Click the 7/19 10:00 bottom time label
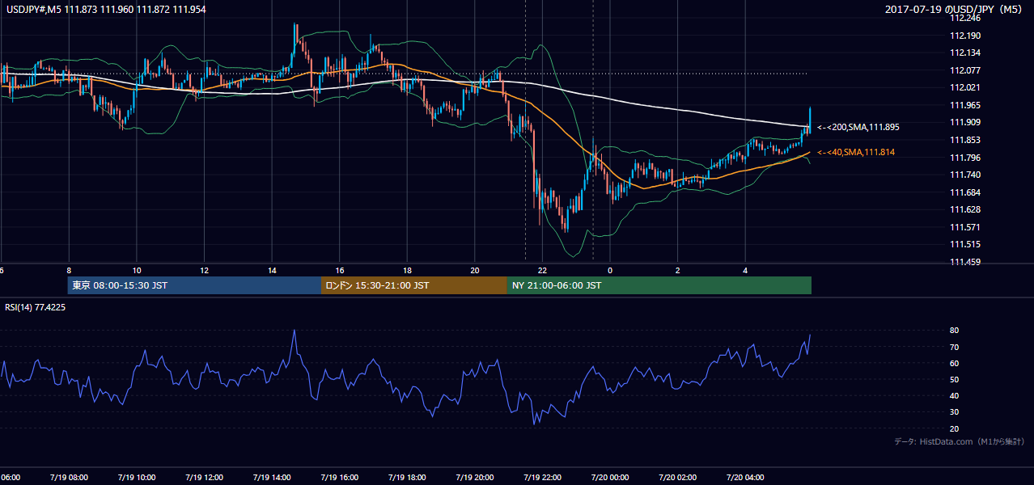1034x485 pixels. coord(136,478)
